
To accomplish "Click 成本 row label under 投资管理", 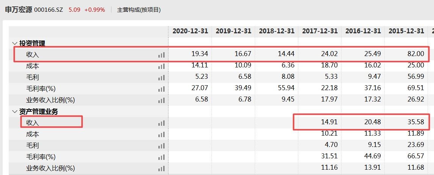I will [33, 66].
